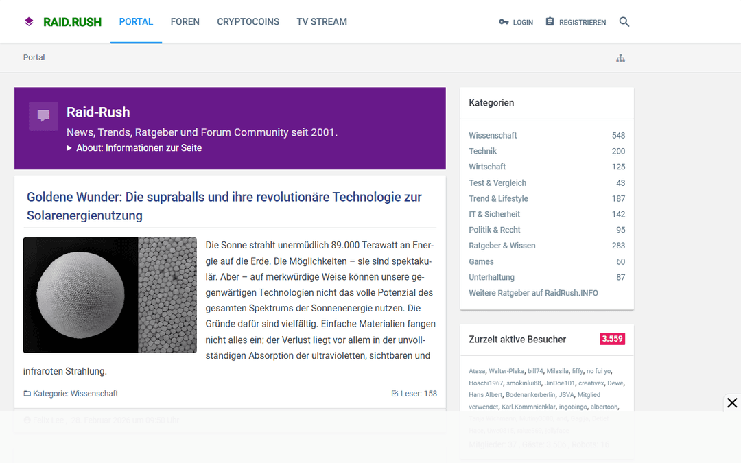Close the bottom overlay with X
The width and height of the screenshot is (741, 463).
click(x=732, y=403)
